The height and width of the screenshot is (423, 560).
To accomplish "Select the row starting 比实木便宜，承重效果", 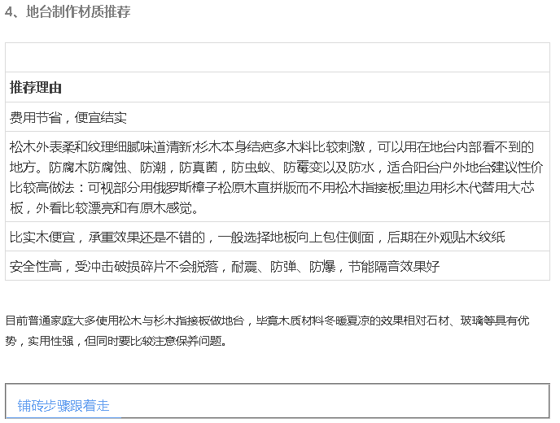I will 278,236.
